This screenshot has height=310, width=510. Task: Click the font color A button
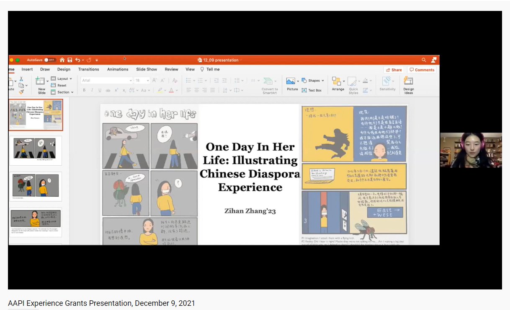[171, 90]
